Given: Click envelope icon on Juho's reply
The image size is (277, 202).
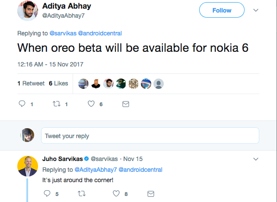Looking at the screenshot, I should tap(150, 194).
